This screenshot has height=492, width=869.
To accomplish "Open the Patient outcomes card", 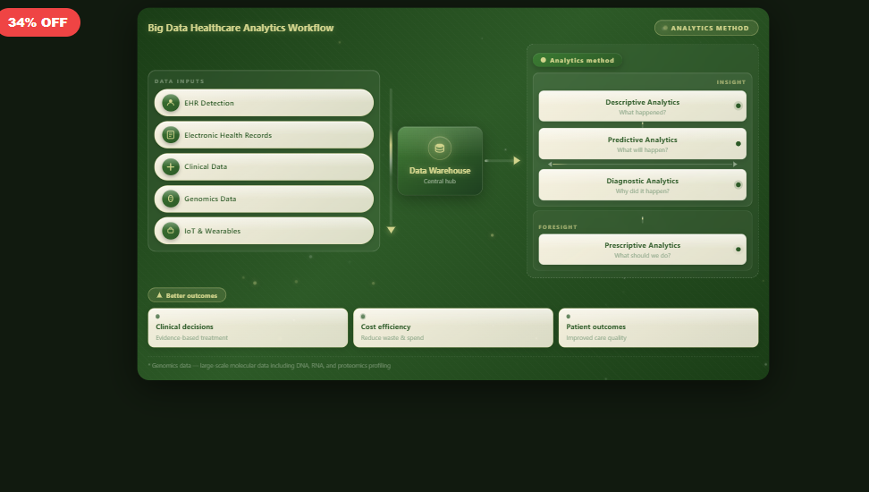I will [658, 327].
